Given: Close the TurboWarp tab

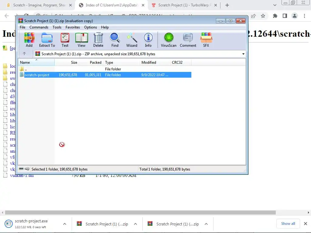Looking at the screenshot, I should point(216,5).
